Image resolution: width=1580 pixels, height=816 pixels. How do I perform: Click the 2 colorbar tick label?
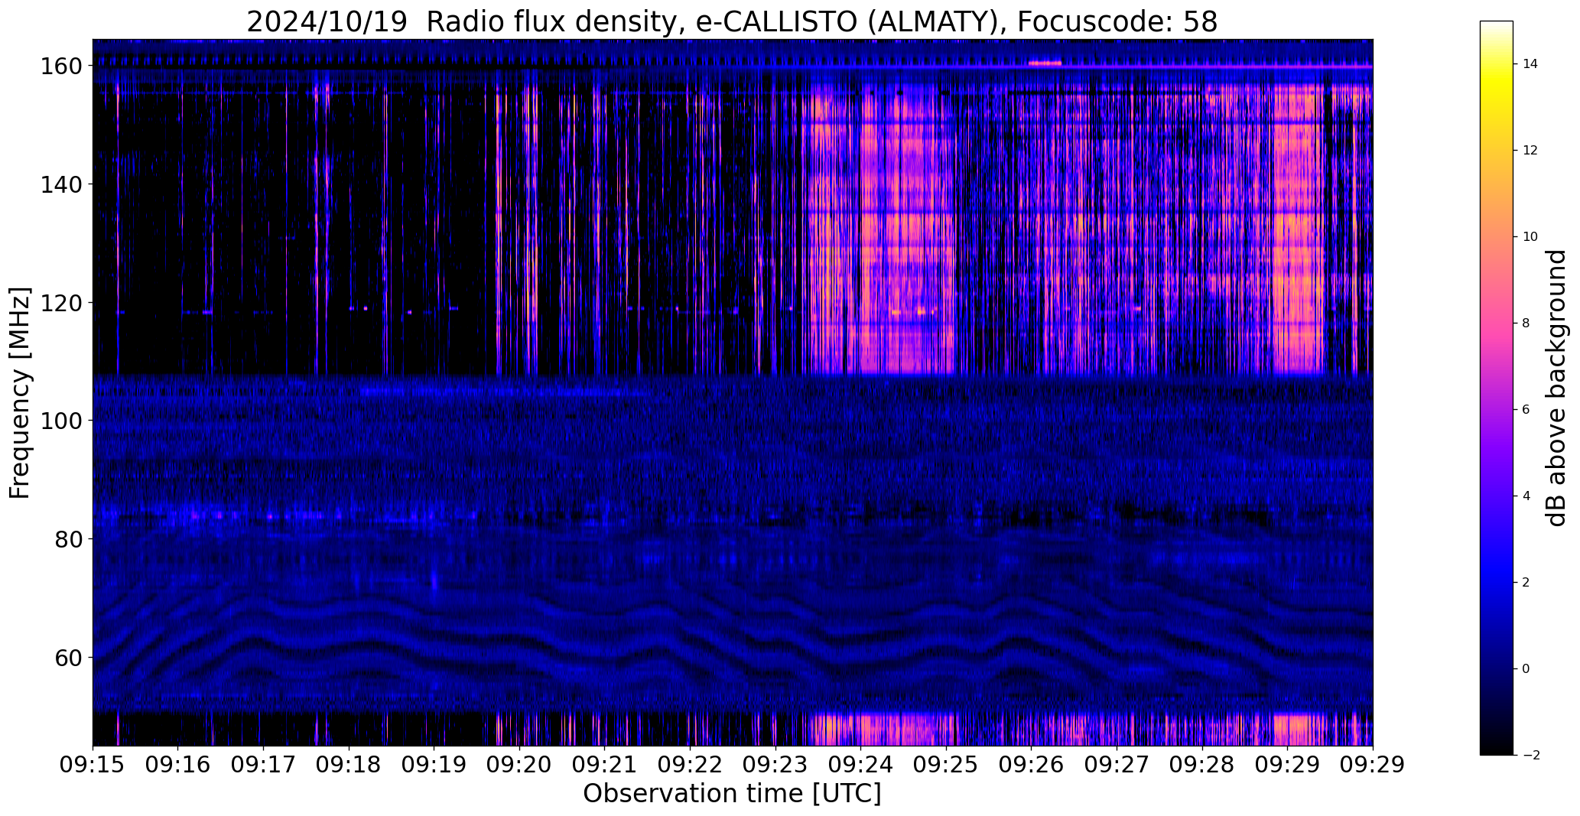click(1526, 583)
